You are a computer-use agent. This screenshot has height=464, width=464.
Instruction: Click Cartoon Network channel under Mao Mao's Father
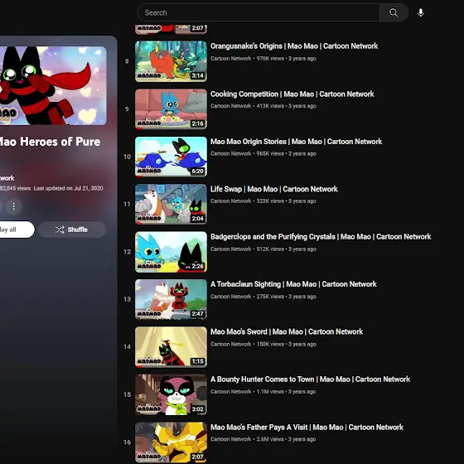231,439
